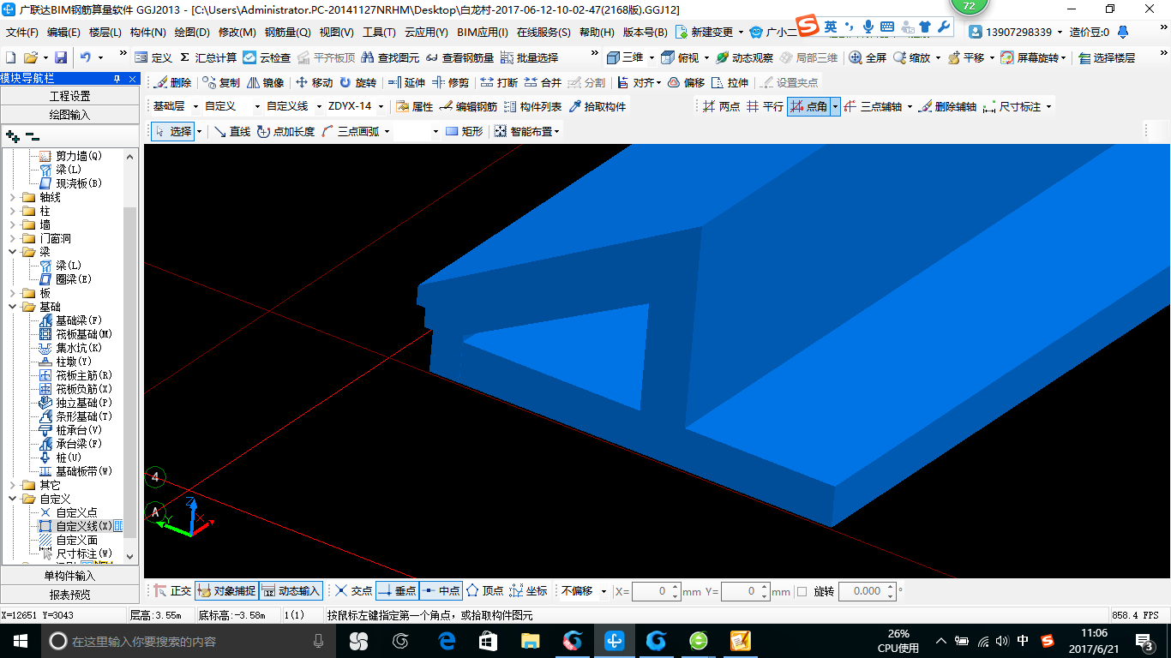1171x658 pixels.
Task: Toggle 动态输入 dynamic input
Action: [x=291, y=591]
